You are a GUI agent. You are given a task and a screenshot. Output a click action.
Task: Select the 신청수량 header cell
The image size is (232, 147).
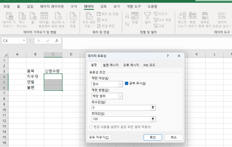(x=53, y=71)
